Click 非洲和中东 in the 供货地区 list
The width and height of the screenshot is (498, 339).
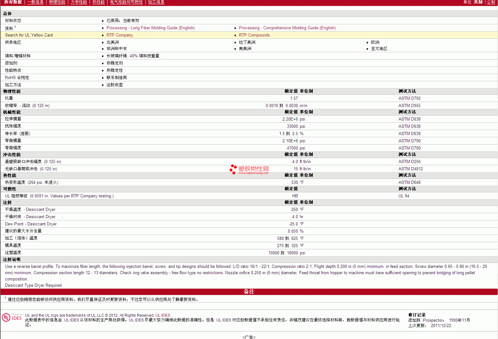point(117,49)
